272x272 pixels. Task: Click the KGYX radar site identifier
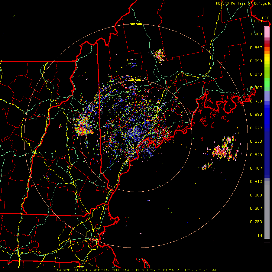[x=169, y=270]
